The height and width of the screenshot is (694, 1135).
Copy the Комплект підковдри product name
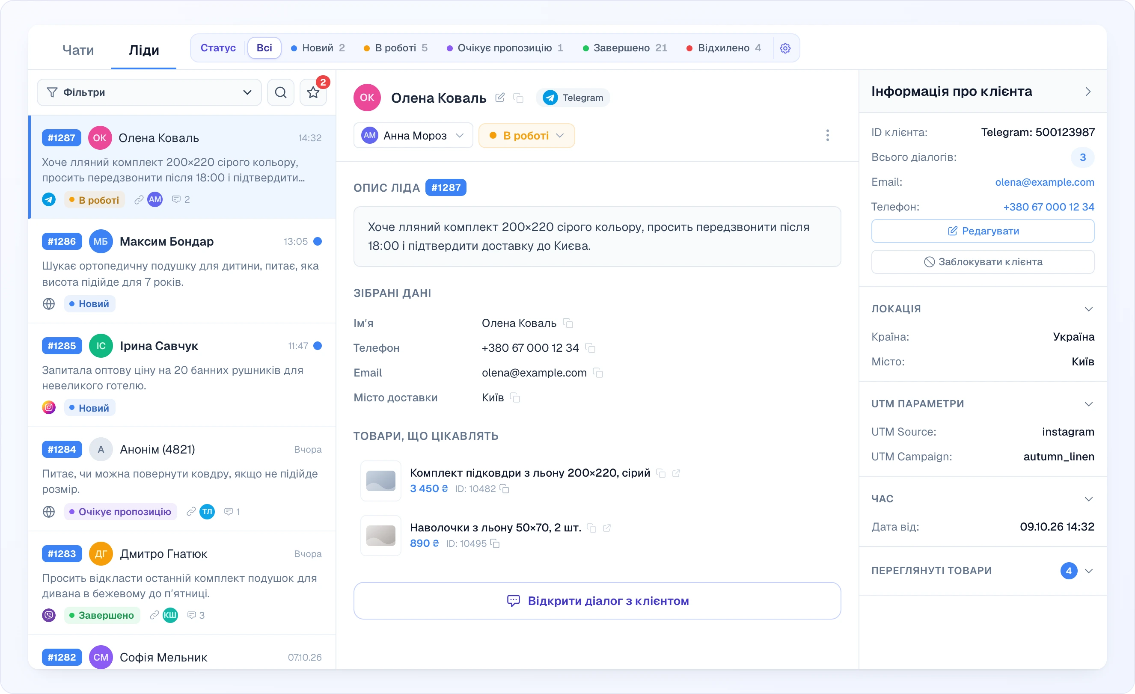click(x=661, y=473)
